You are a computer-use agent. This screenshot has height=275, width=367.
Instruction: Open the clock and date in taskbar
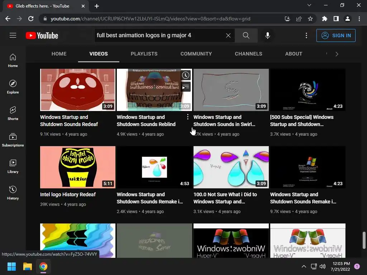[341, 266]
